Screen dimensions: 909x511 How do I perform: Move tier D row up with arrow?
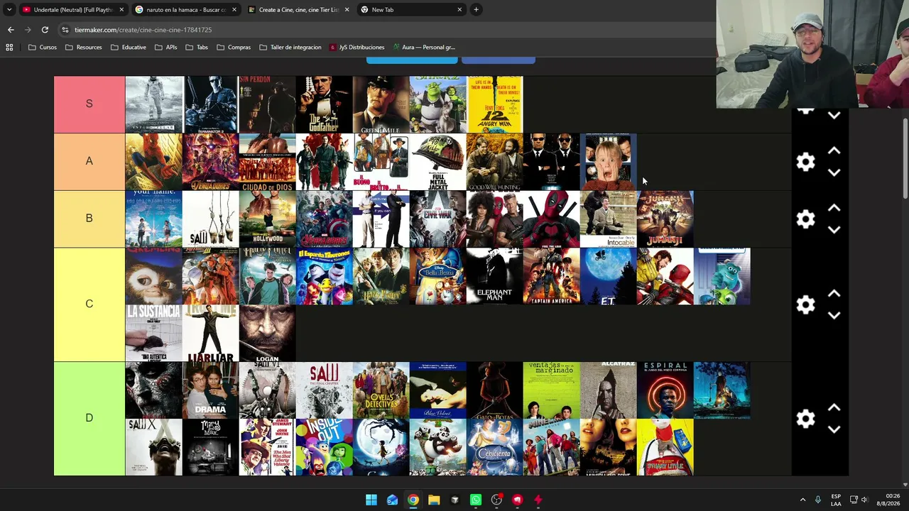tap(834, 408)
